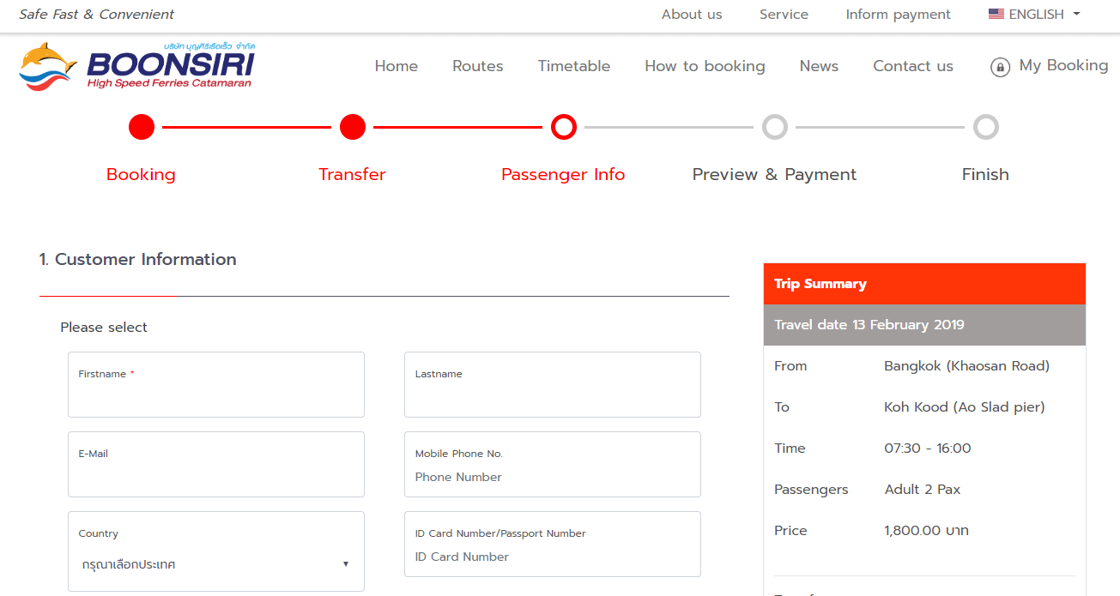Open How to booking page
This screenshot has width=1120, height=596.
click(x=705, y=66)
